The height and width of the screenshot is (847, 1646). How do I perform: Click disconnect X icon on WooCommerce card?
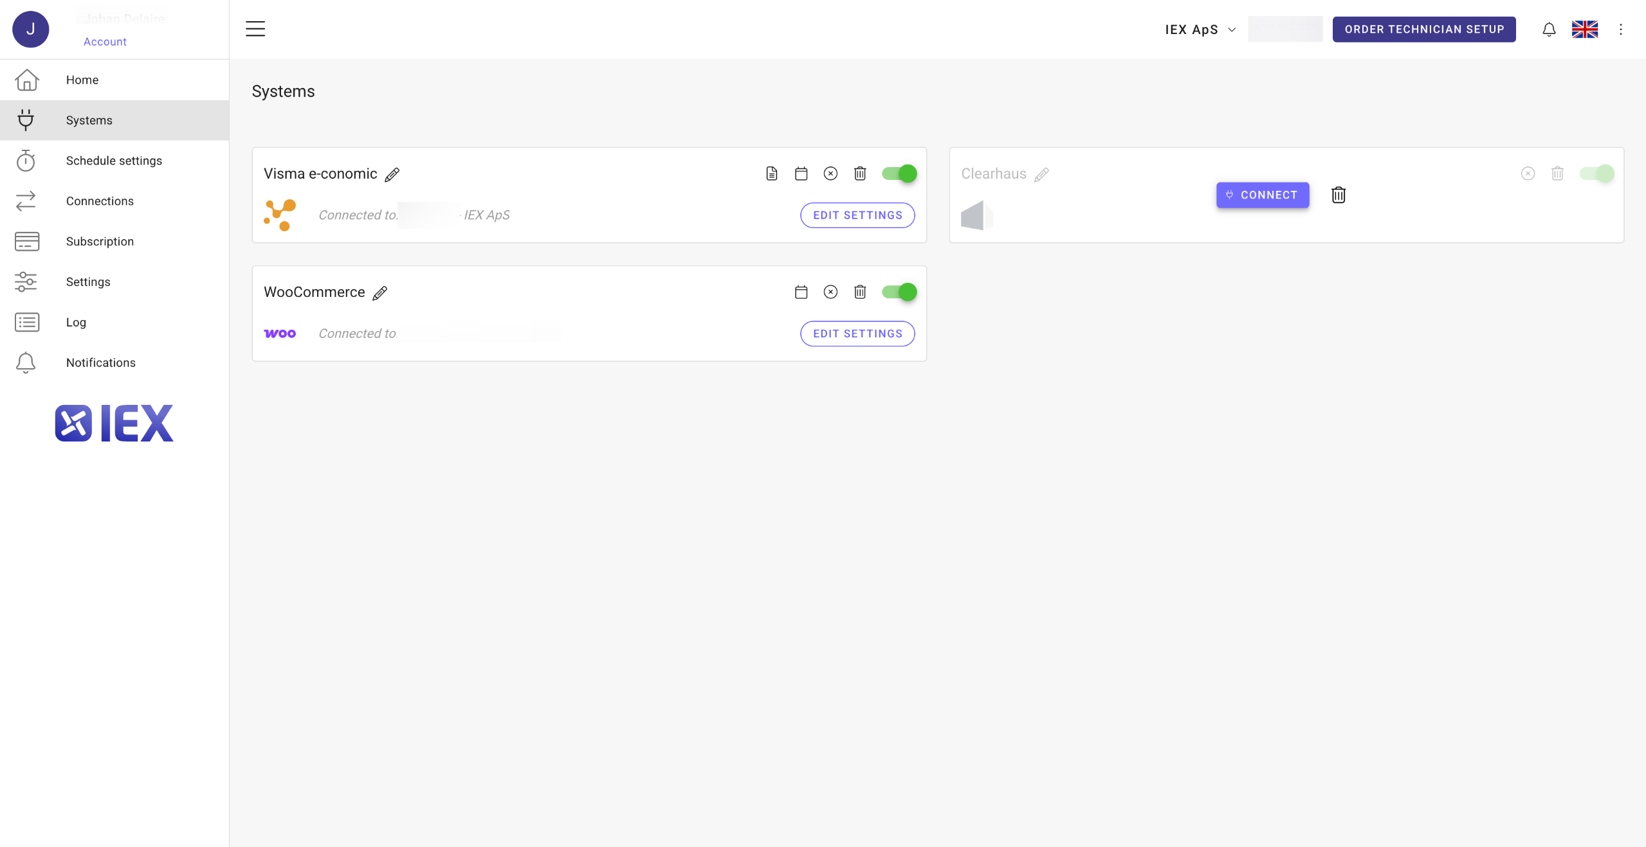[830, 292]
